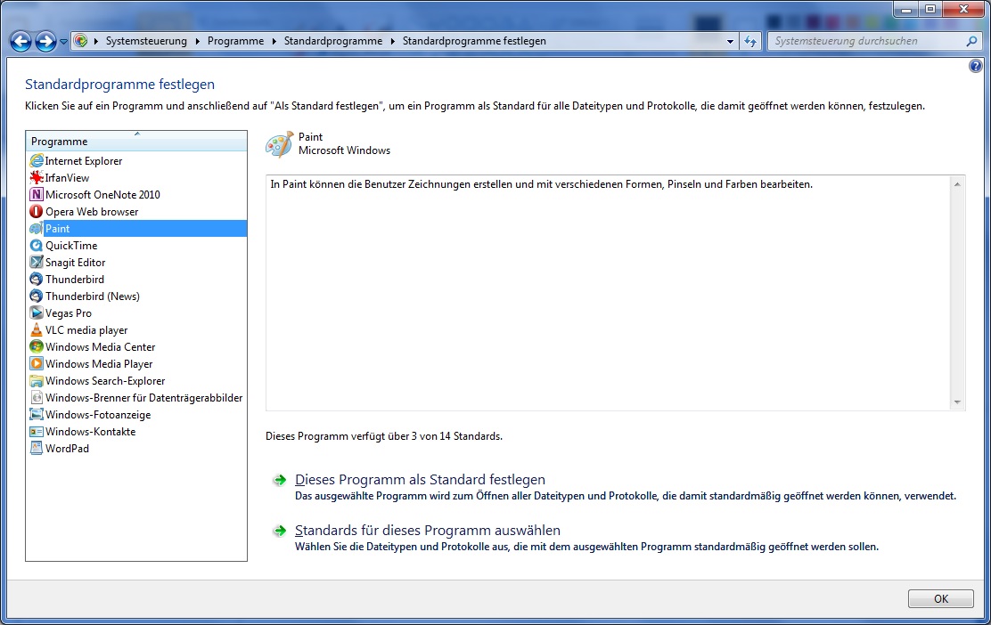The width and height of the screenshot is (991, 625).
Task: Click the IrfanView red splat icon
Action: click(x=37, y=178)
